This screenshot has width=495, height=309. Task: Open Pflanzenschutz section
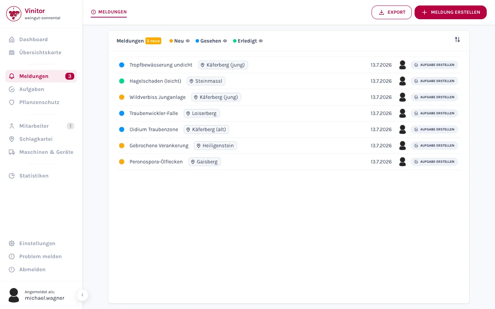click(41, 102)
